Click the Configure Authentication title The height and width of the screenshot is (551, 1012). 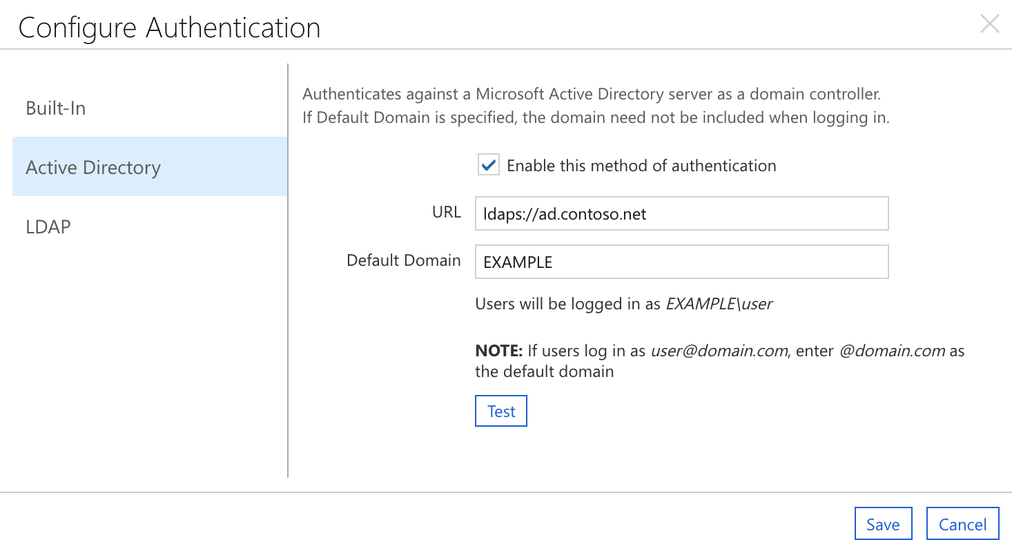coord(169,28)
